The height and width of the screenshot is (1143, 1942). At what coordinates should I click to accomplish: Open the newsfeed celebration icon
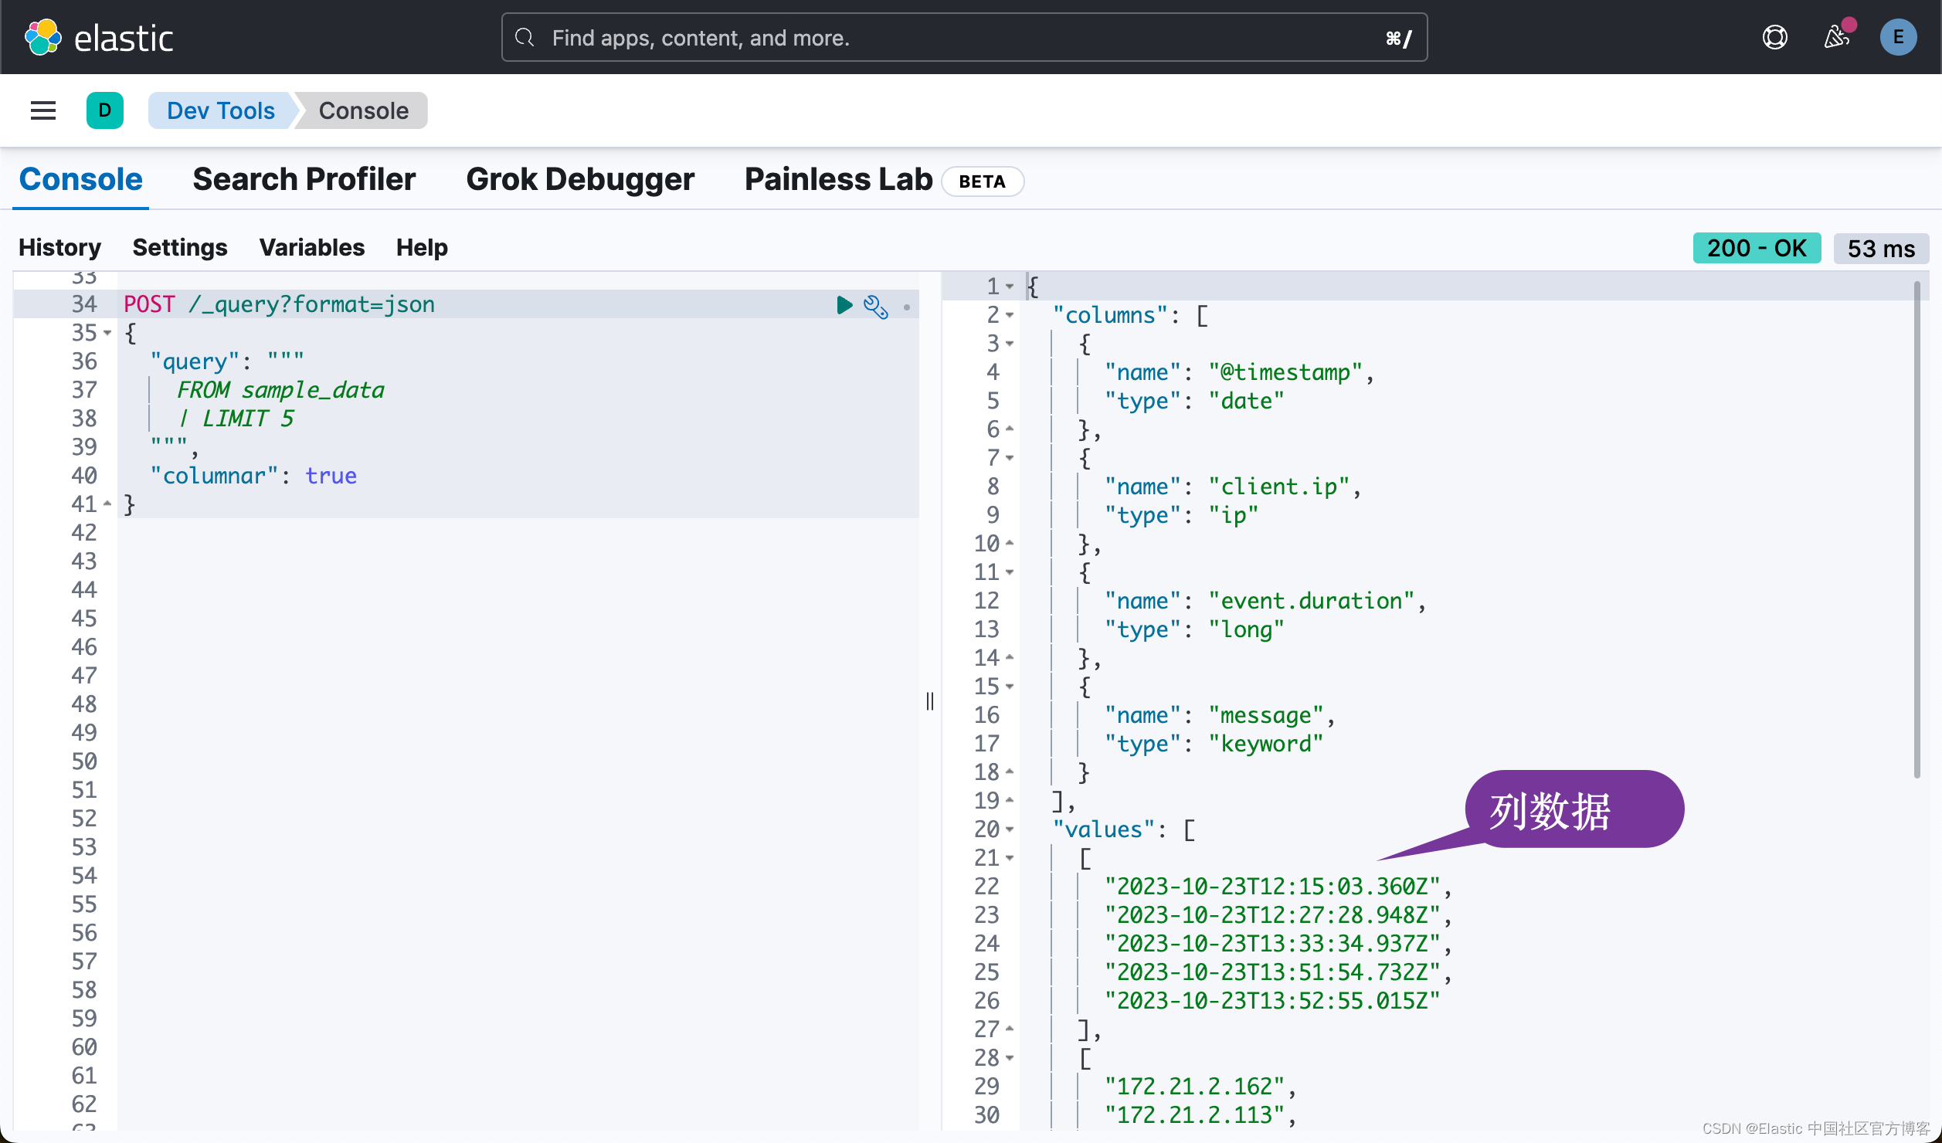pos(1837,37)
